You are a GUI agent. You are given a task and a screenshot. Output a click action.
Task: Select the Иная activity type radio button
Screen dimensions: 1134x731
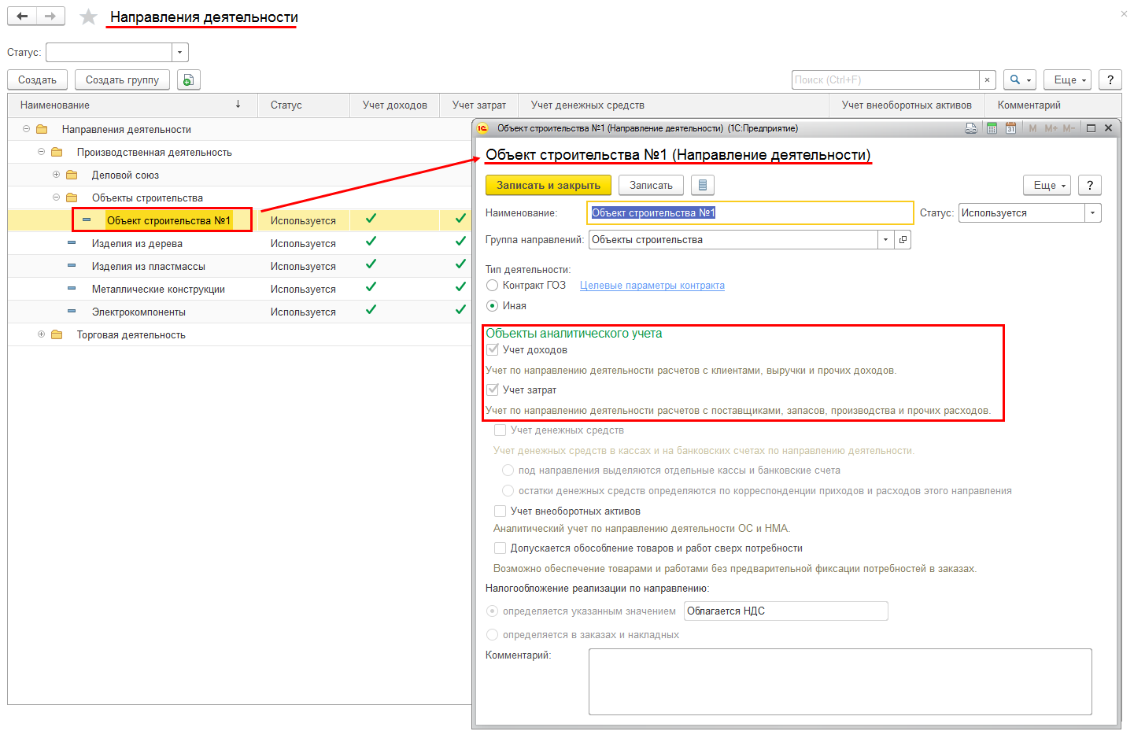pos(493,305)
